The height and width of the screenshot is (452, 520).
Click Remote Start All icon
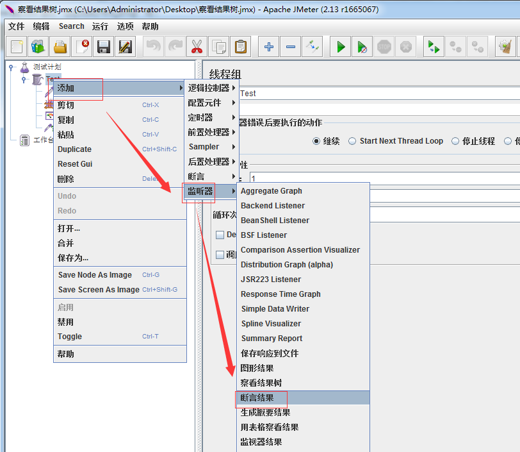point(434,47)
